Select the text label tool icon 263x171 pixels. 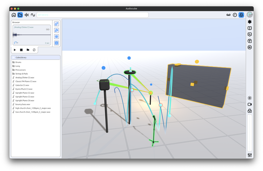tap(250, 41)
